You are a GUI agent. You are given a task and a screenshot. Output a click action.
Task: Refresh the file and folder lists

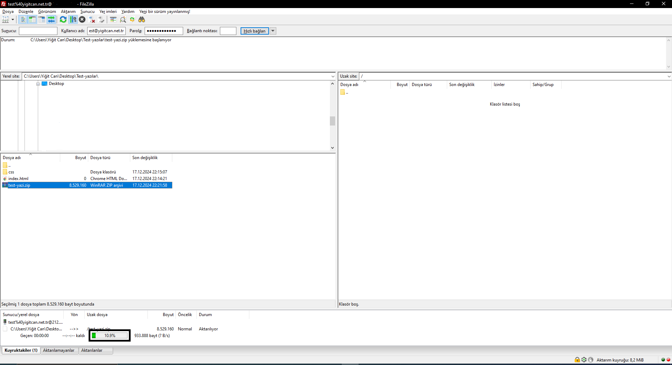pyautogui.click(x=63, y=20)
